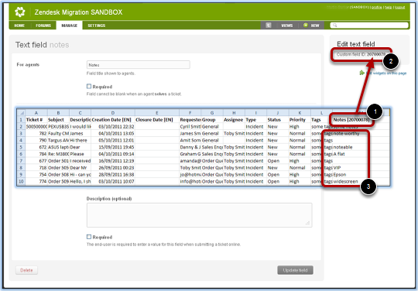Open the Twitter icon in toolbar
The width and height of the screenshot is (418, 291).
click(268, 26)
